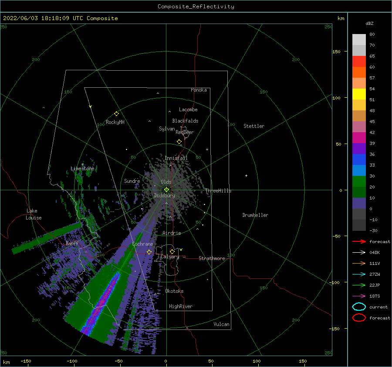Click the yellow V marker northwest of RockyMH
392x367 pixels.
tap(91, 106)
